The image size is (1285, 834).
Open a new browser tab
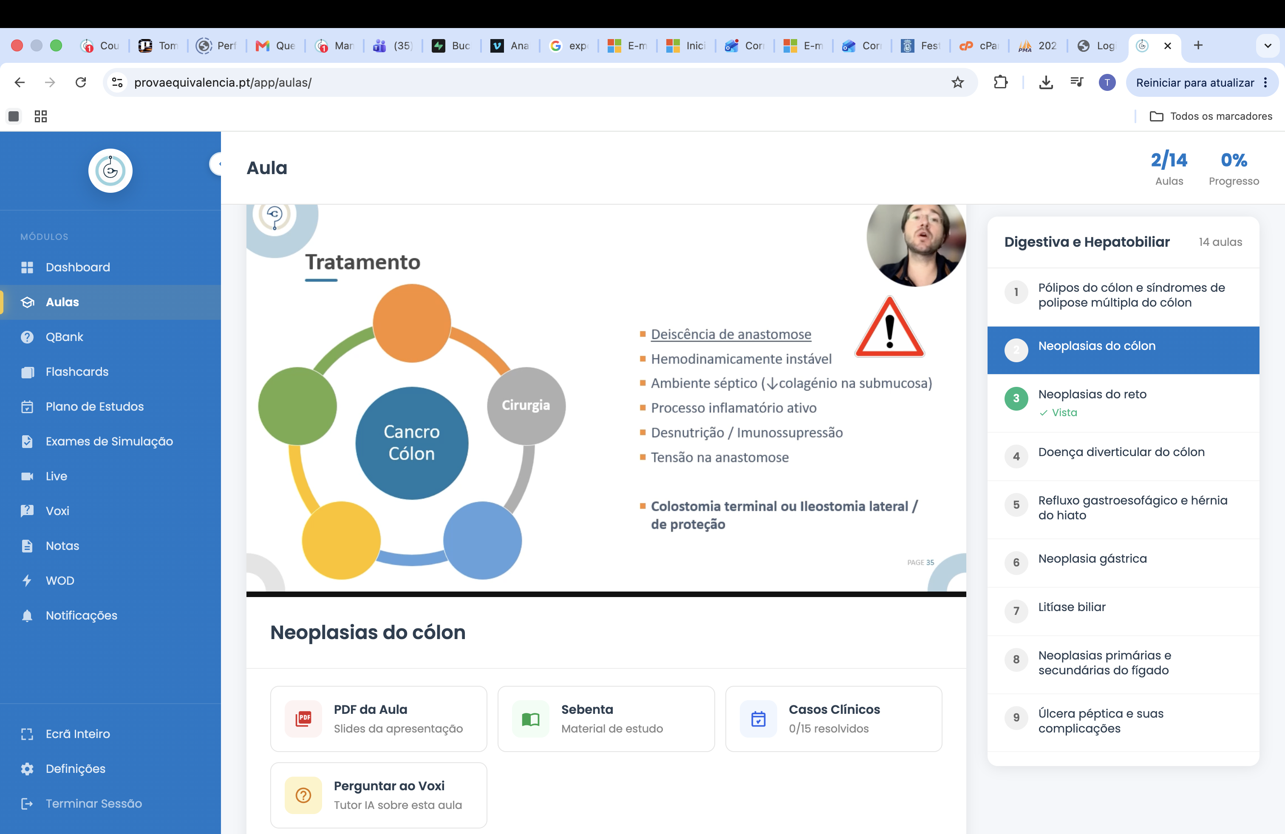(x=1198, y=45)
